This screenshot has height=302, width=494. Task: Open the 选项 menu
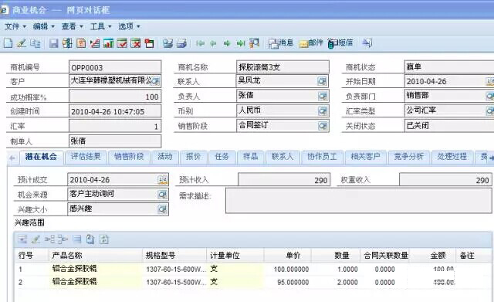click(129, 26)
